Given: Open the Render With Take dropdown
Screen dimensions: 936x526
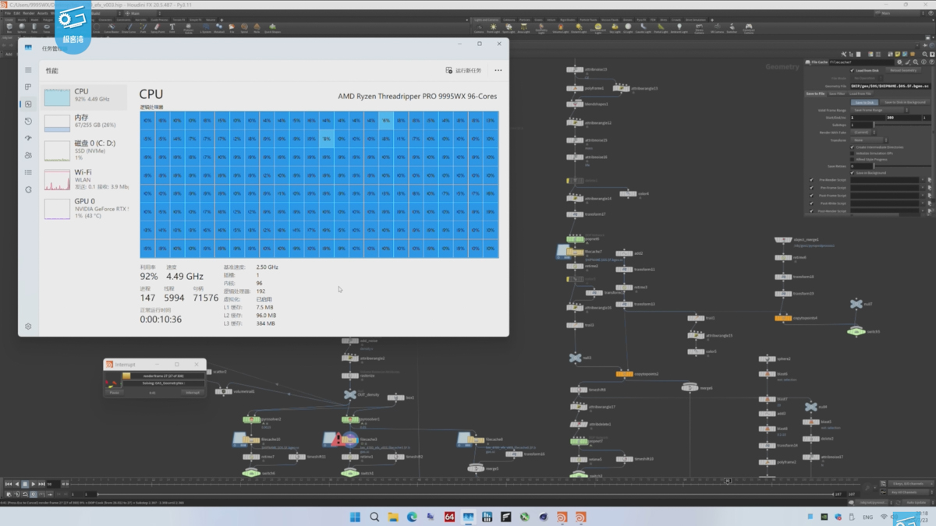Looking at the screenshot, I should (862, 132).
